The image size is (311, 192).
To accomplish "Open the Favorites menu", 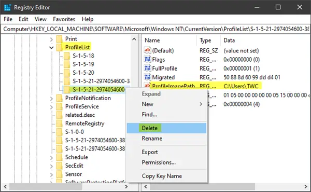I will [x=64, y=19].
